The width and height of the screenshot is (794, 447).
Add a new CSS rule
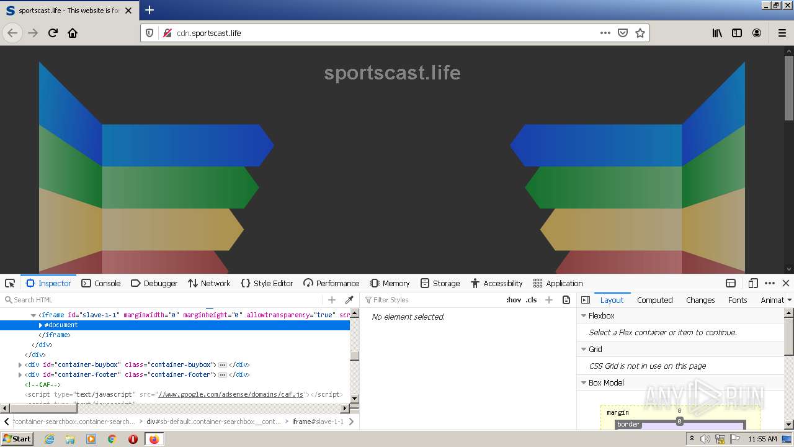[548, 300]
